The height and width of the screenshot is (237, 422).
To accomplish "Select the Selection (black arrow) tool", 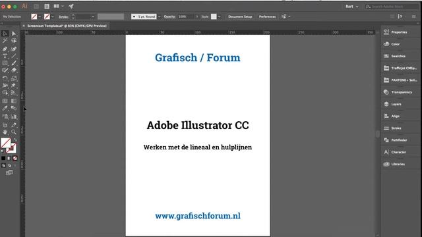I will (5, 34).
